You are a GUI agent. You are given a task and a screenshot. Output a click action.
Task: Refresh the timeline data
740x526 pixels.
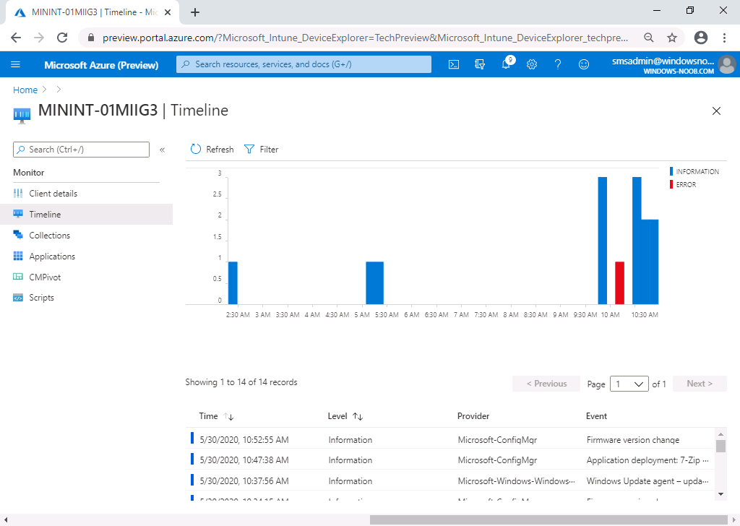(x=212, y=149)
